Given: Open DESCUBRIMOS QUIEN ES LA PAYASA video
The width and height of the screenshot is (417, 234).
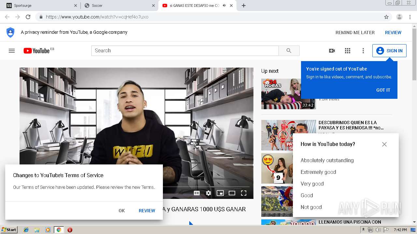Looking at the screenshot, I should click(351, 125).
